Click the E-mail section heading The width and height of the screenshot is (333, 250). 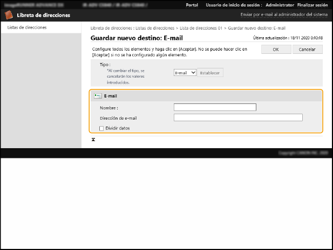point(111,96)
